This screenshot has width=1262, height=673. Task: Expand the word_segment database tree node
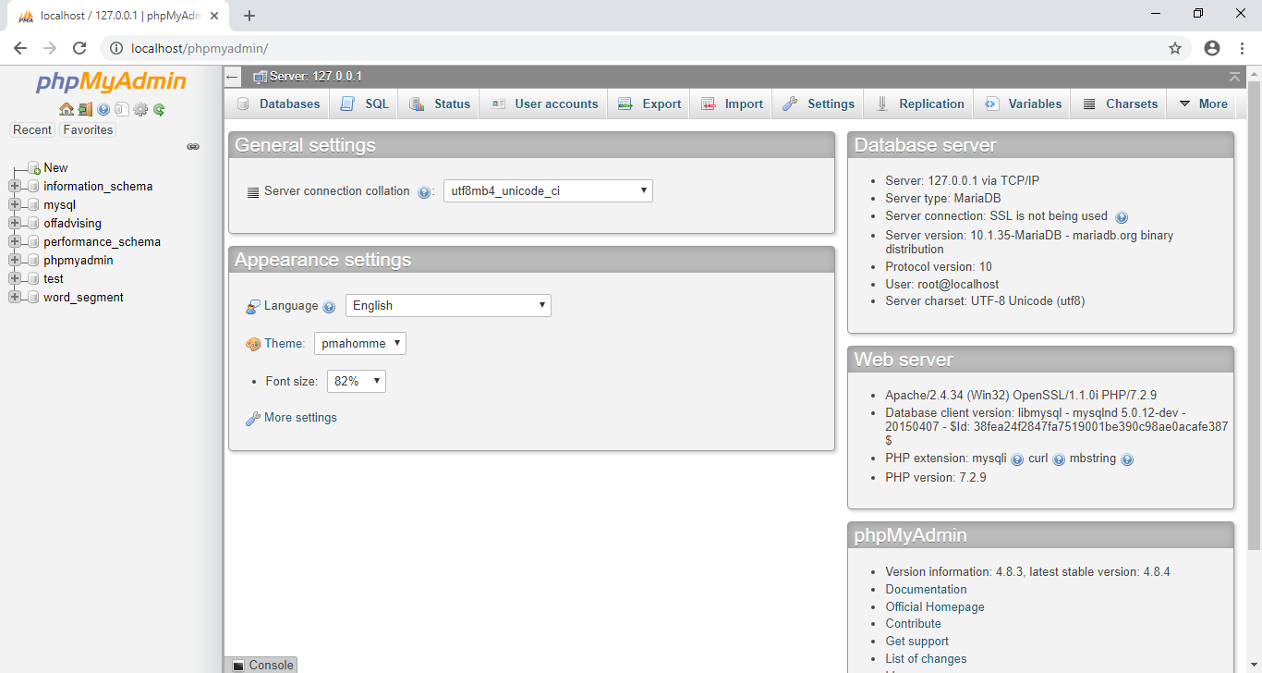[14, 297]
